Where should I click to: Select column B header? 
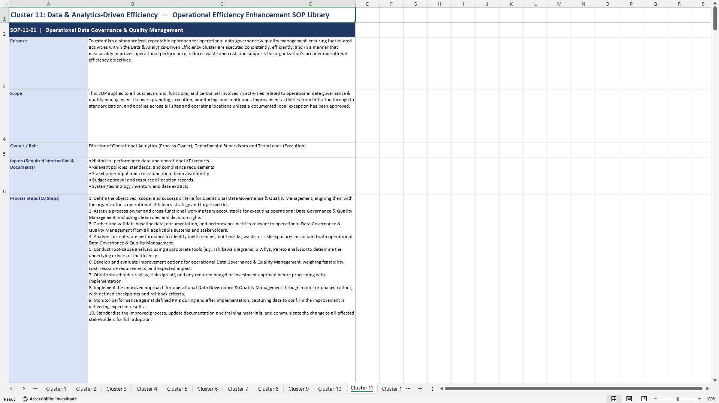tap(132, 4)
